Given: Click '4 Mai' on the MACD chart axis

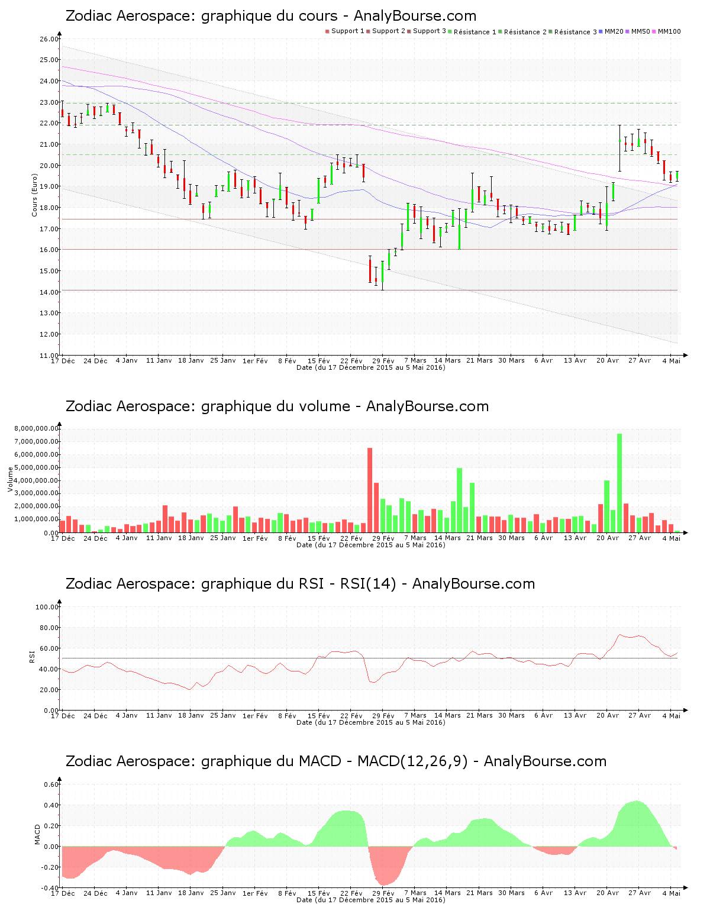Looking at the screenshot, I should [672, 893].
